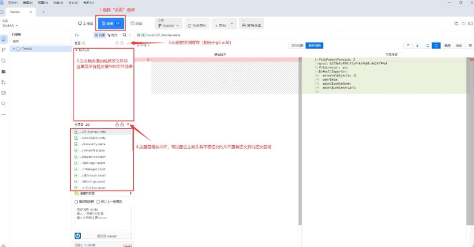
Task: Click the commit message text box
Action: [103, 218]
